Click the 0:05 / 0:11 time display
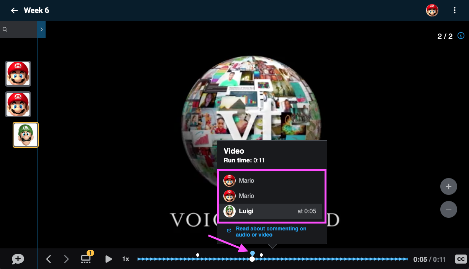 pos(430,259)
